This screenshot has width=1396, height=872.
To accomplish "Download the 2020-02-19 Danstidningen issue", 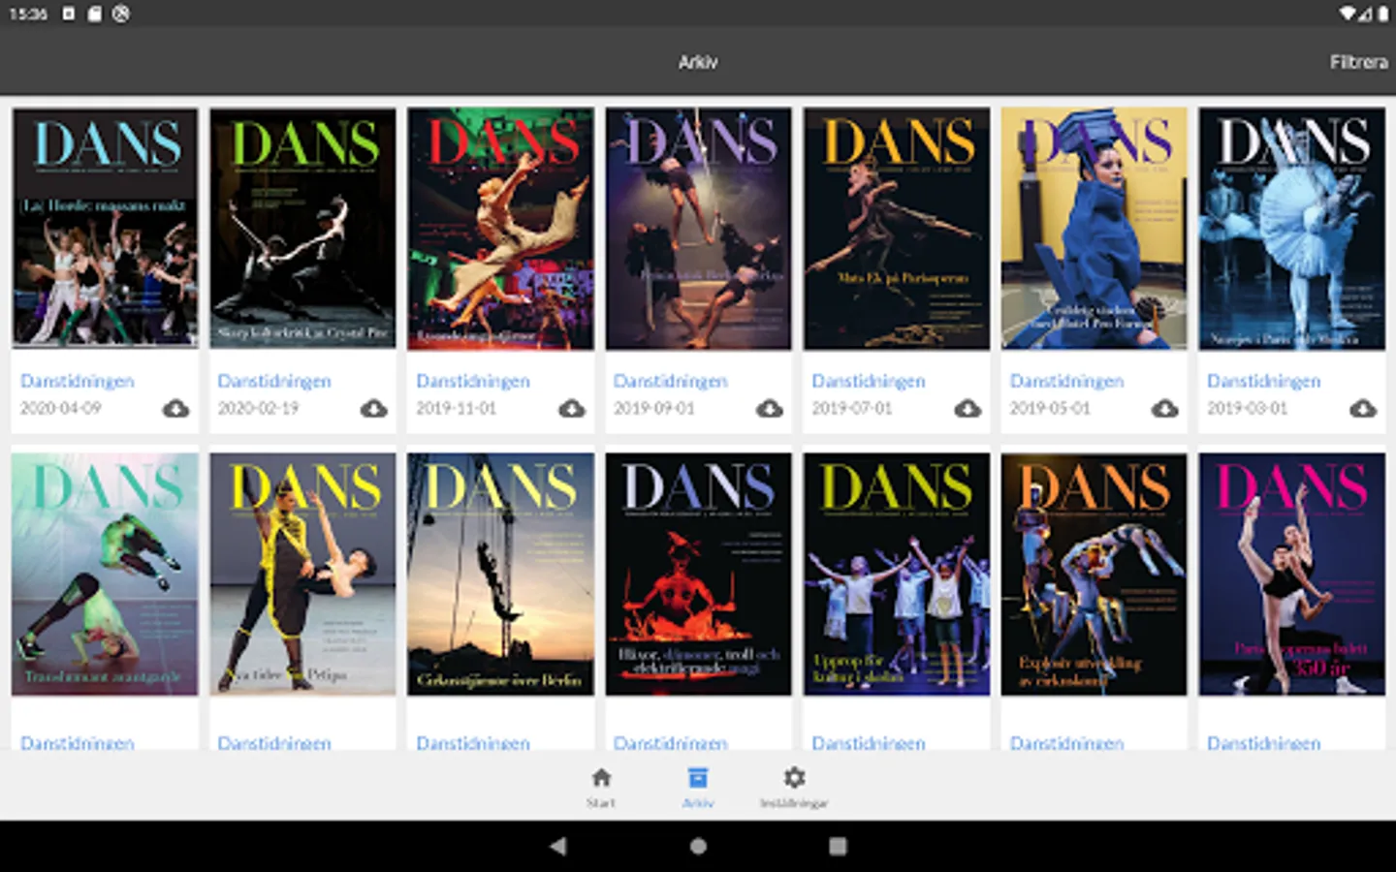I will pos(373,409).
